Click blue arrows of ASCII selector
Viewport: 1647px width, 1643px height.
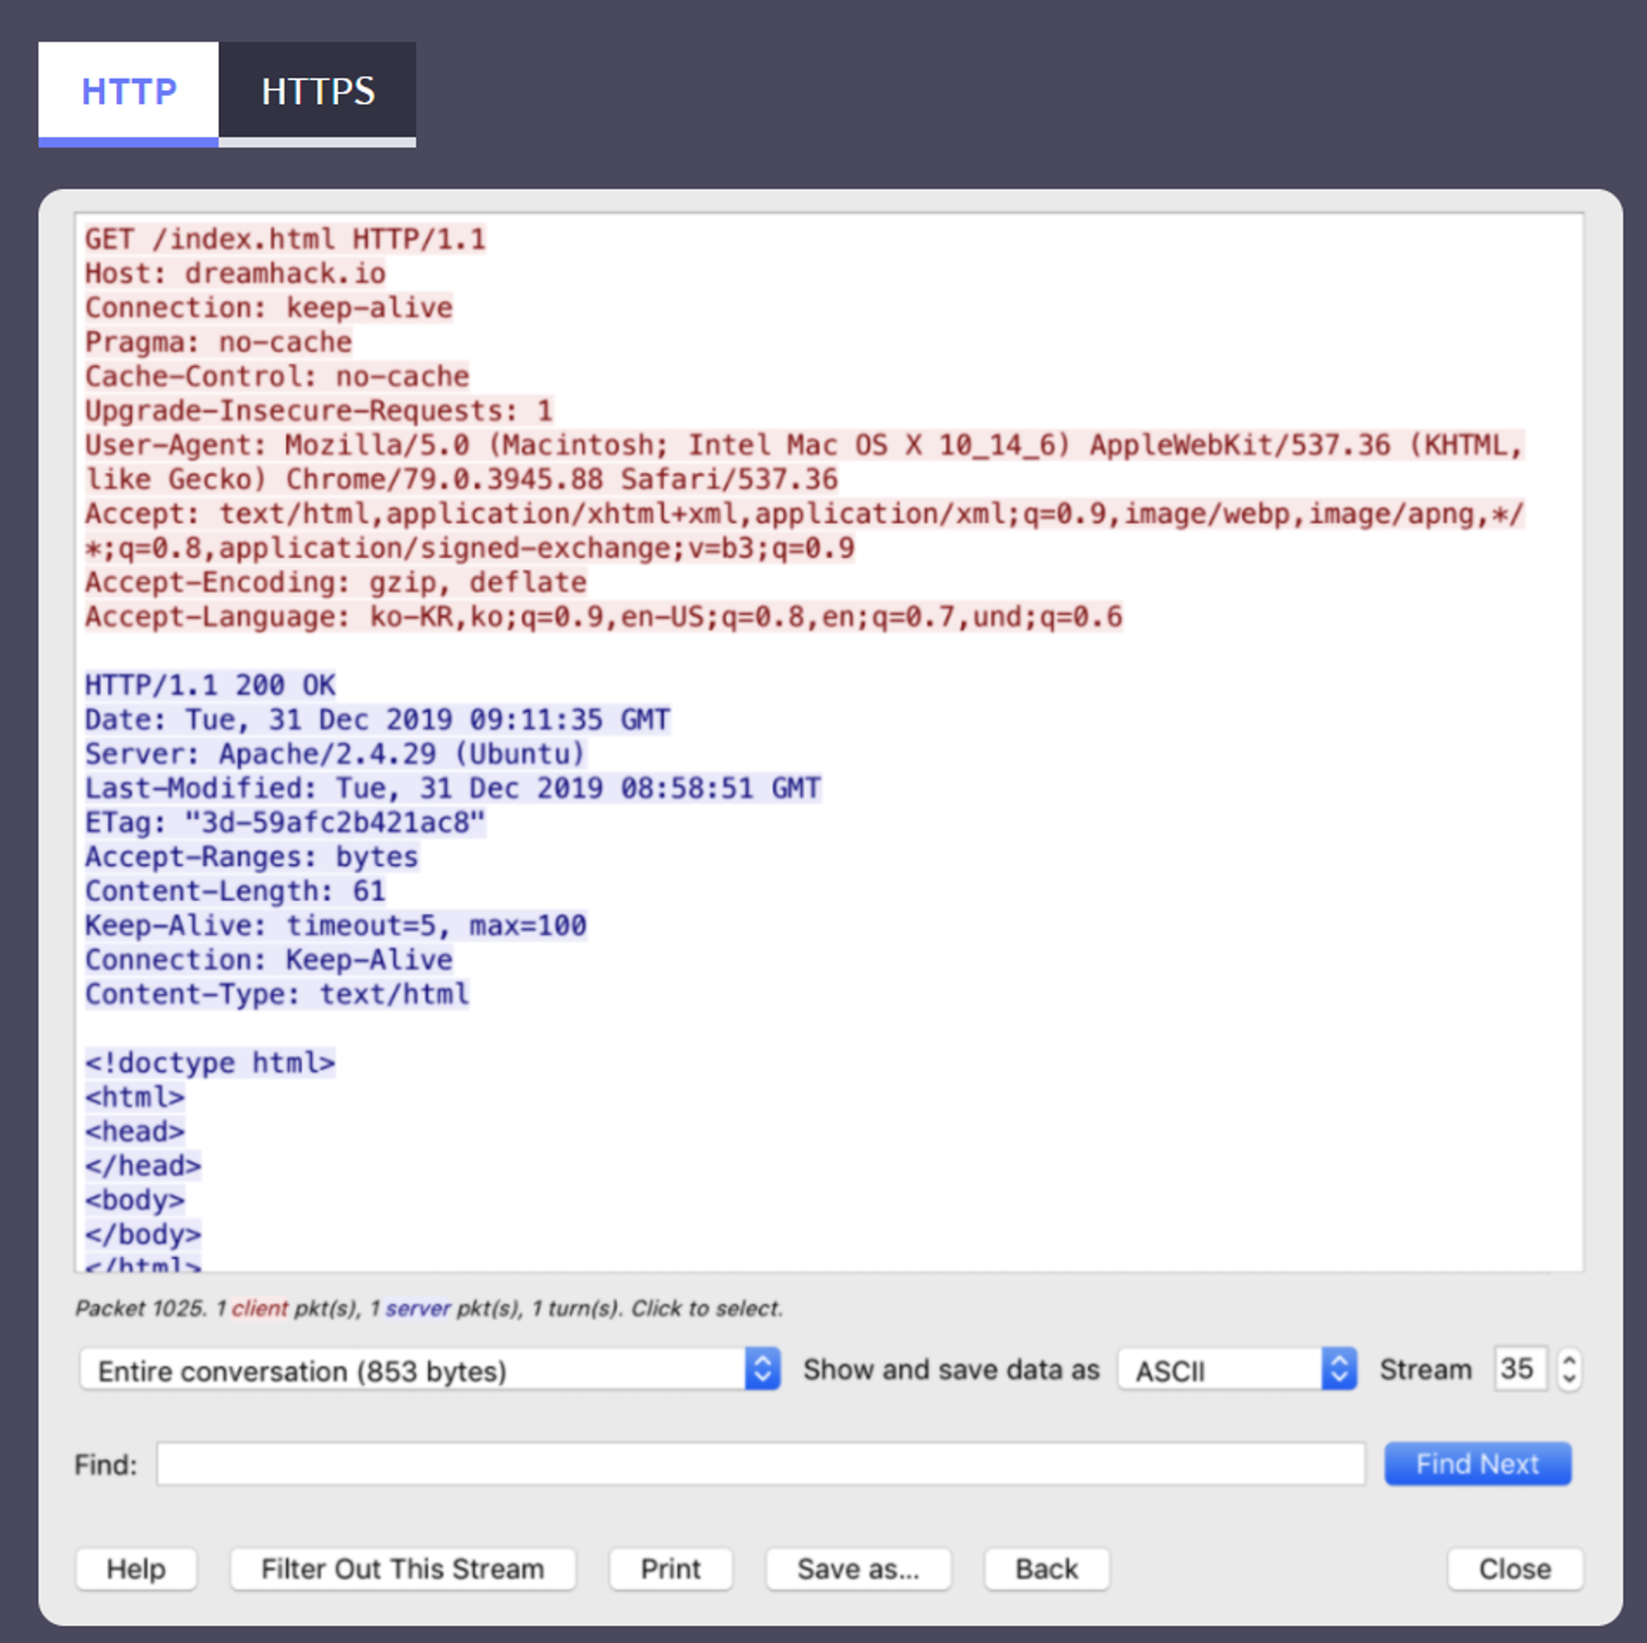(1338, 1370)
